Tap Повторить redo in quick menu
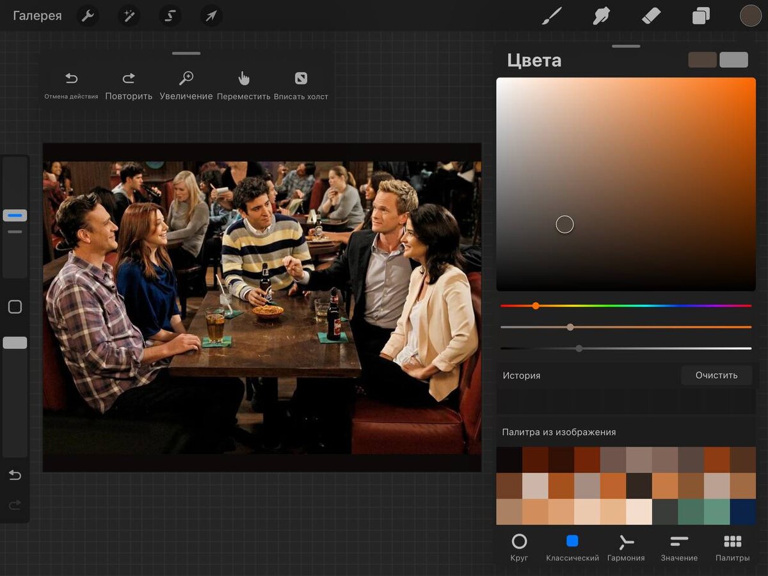Screen dimensions: 768x576 point(129,86)
